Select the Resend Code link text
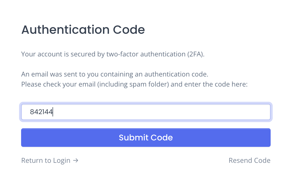The height and width of the screenshot is (186, 292). [x=250, y=160]
